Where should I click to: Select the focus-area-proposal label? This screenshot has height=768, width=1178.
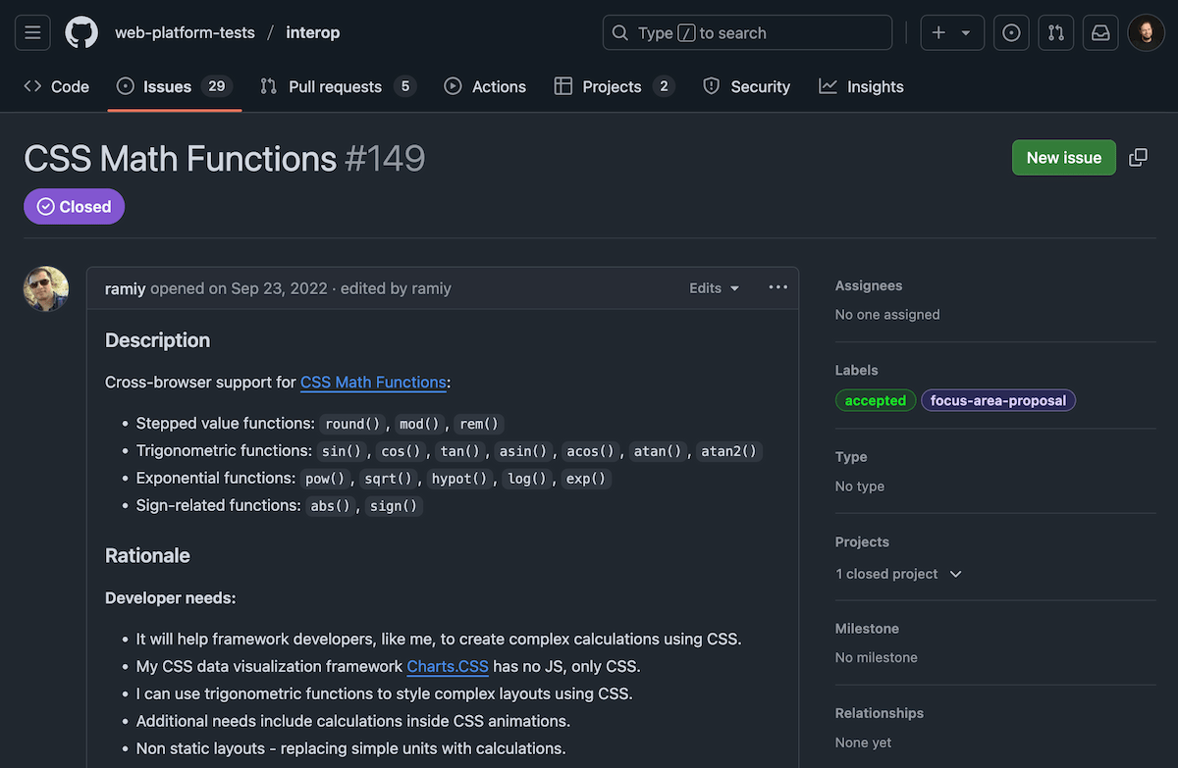point(997,400)
